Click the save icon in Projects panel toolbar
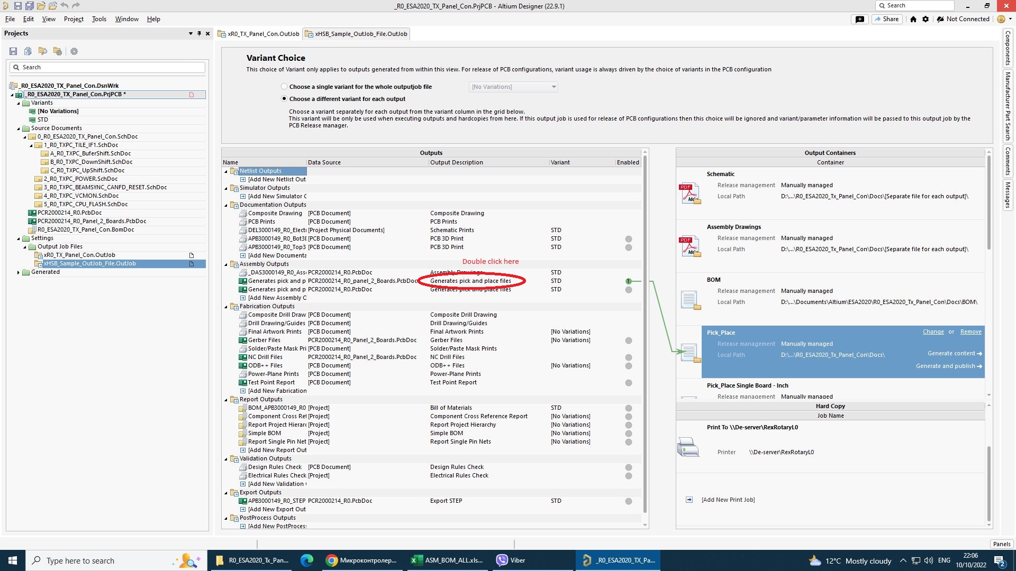Viewport: 1016px width, 571px height. coord(13,51)
